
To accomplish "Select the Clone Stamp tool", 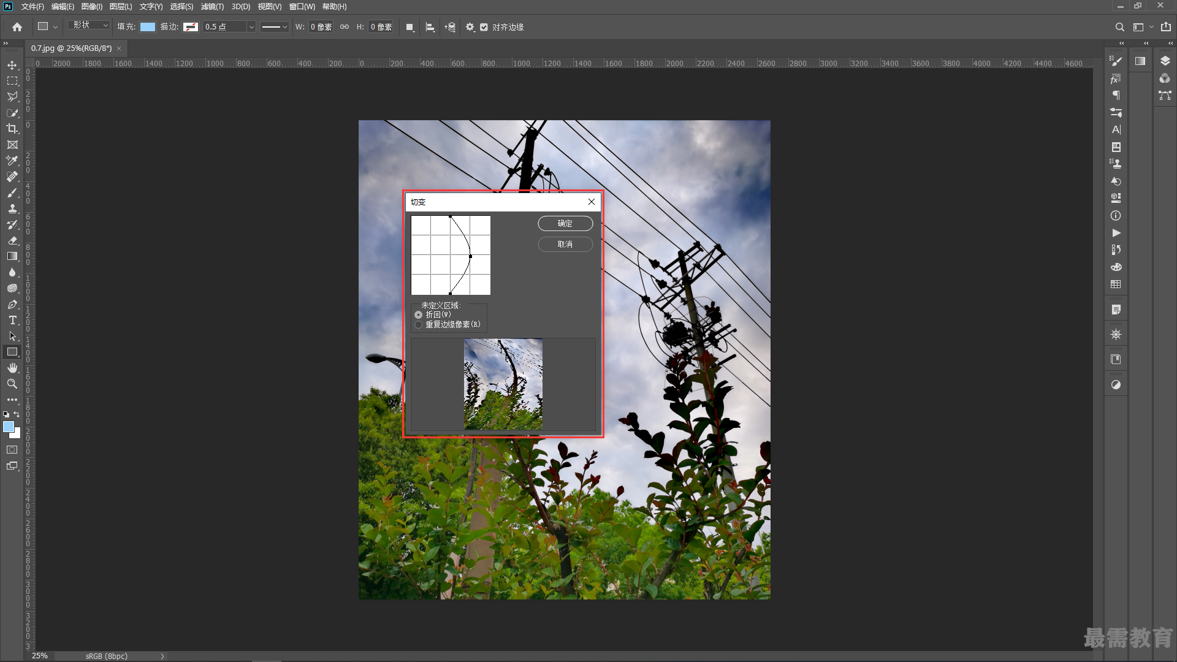I will click(x=12, y=208).
